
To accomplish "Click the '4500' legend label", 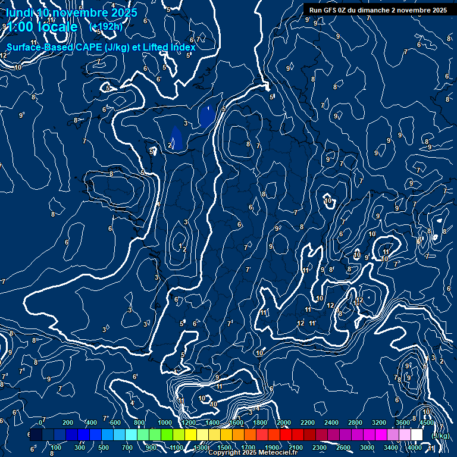I will click(427, 422).
